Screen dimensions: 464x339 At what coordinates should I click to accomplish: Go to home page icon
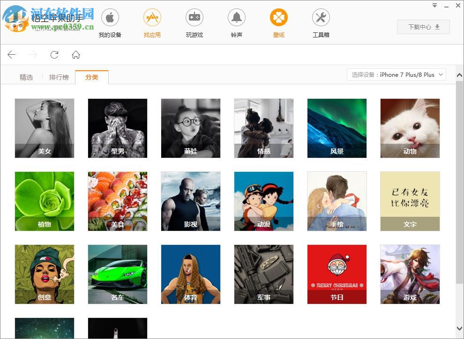[x=76, y=55]
